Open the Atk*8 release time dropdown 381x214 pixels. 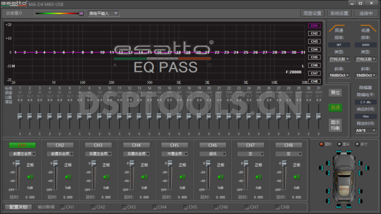366,131
